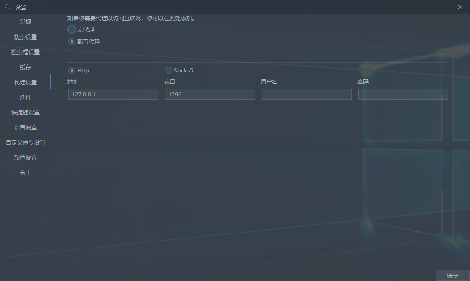Screen dimensions: 470x281
Task: Open the 常规 settings section
Action: point(25,22)
